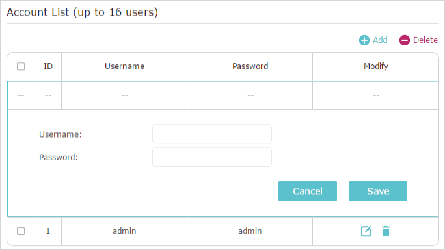Click the Add link text
445x250 pixels.
click(x=380, y=40)
